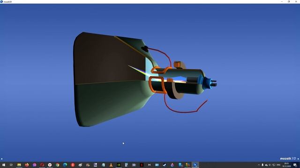Switch the ENG input language

[278, 165]
